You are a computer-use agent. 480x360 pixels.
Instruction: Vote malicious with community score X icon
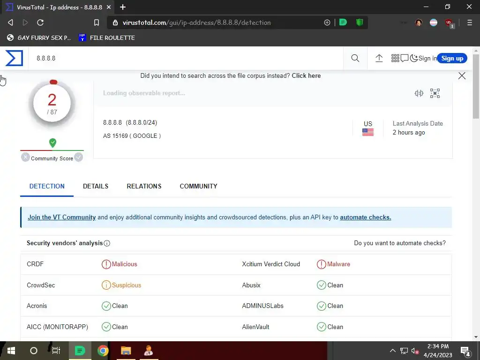point(25,157)
